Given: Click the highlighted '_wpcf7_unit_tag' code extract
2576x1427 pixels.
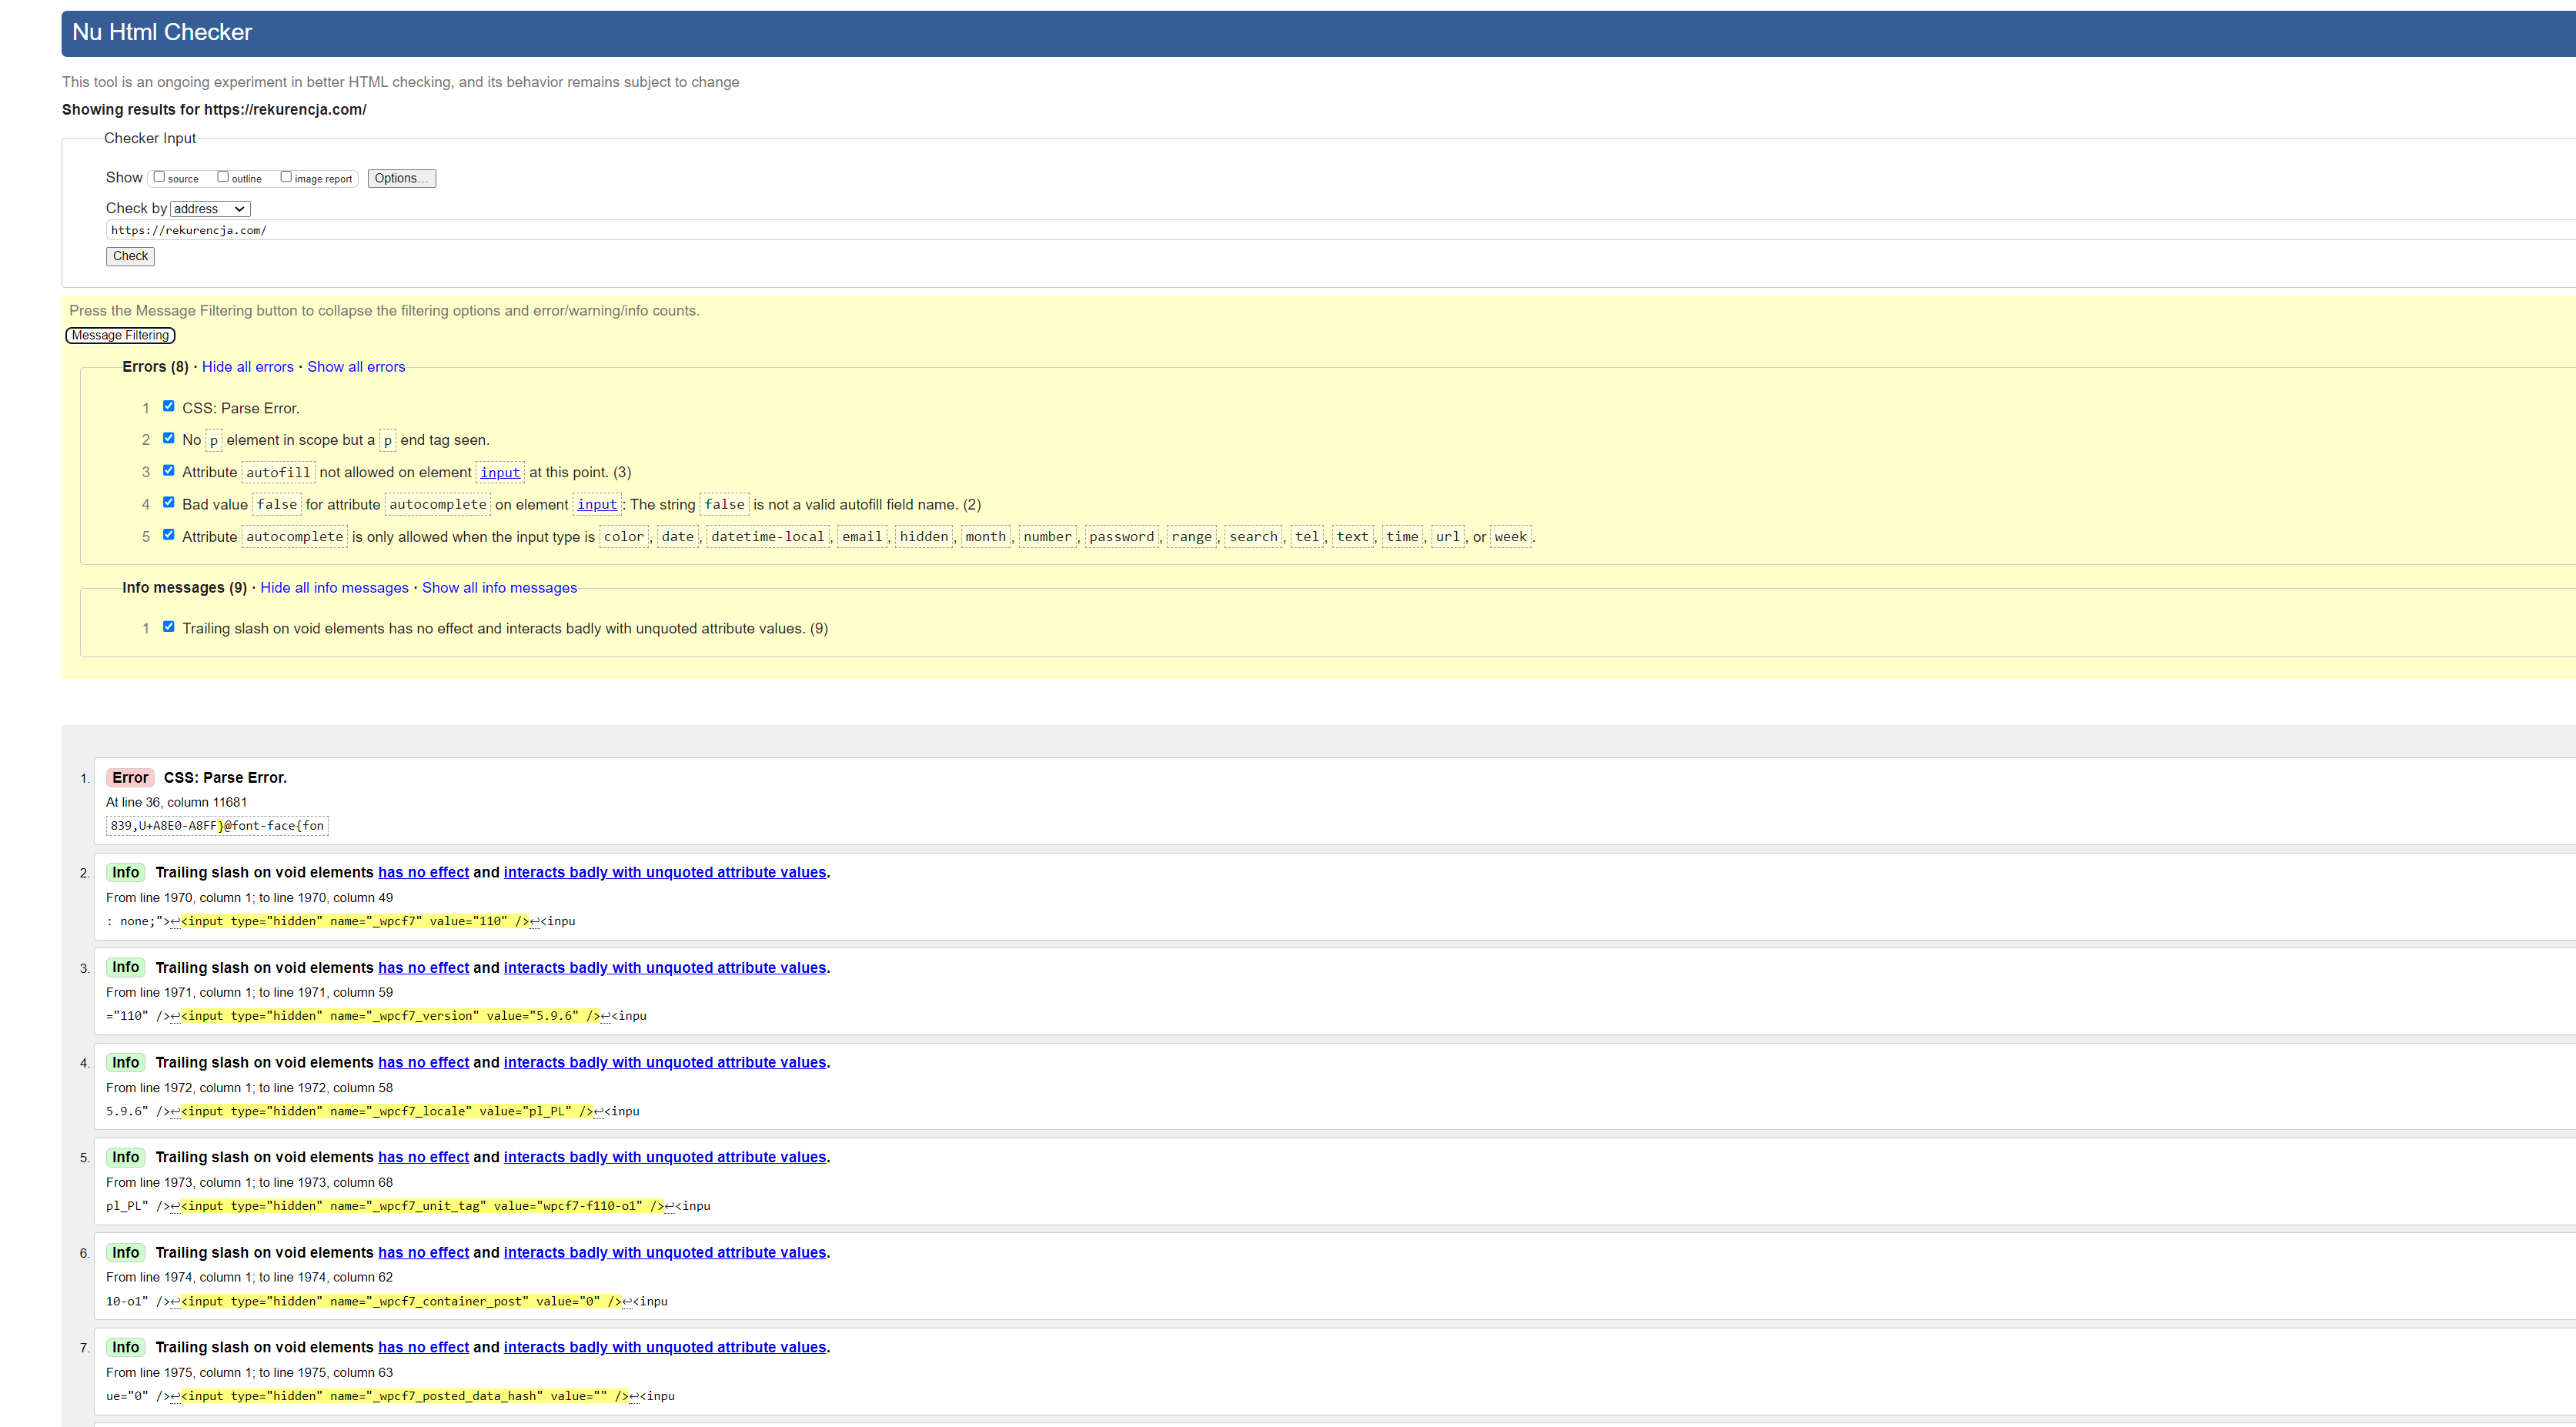Looking at the screenshot, I should click(422, 1206).
